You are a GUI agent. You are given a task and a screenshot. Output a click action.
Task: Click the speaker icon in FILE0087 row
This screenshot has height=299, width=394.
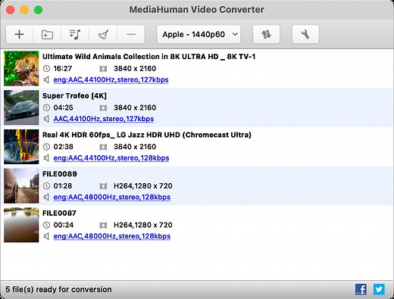(46, 236)
